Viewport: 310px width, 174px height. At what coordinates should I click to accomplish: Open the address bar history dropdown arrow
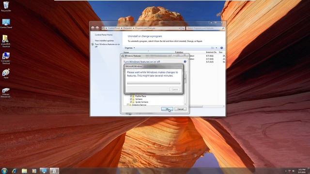179,29
